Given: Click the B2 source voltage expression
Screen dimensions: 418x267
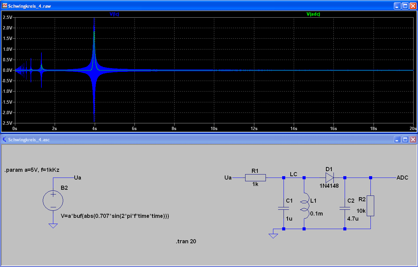Looking at the screenshot, I should pos(115,216).
